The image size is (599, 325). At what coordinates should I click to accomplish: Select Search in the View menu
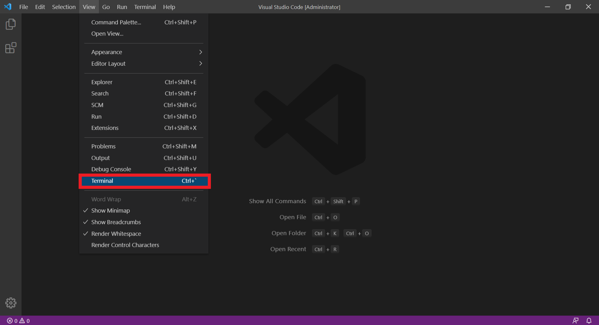tap(144, 94)
